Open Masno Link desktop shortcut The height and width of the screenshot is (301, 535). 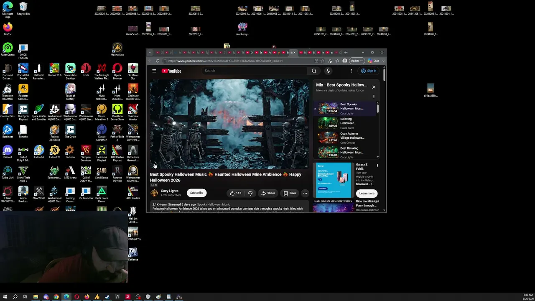(117, 49)
